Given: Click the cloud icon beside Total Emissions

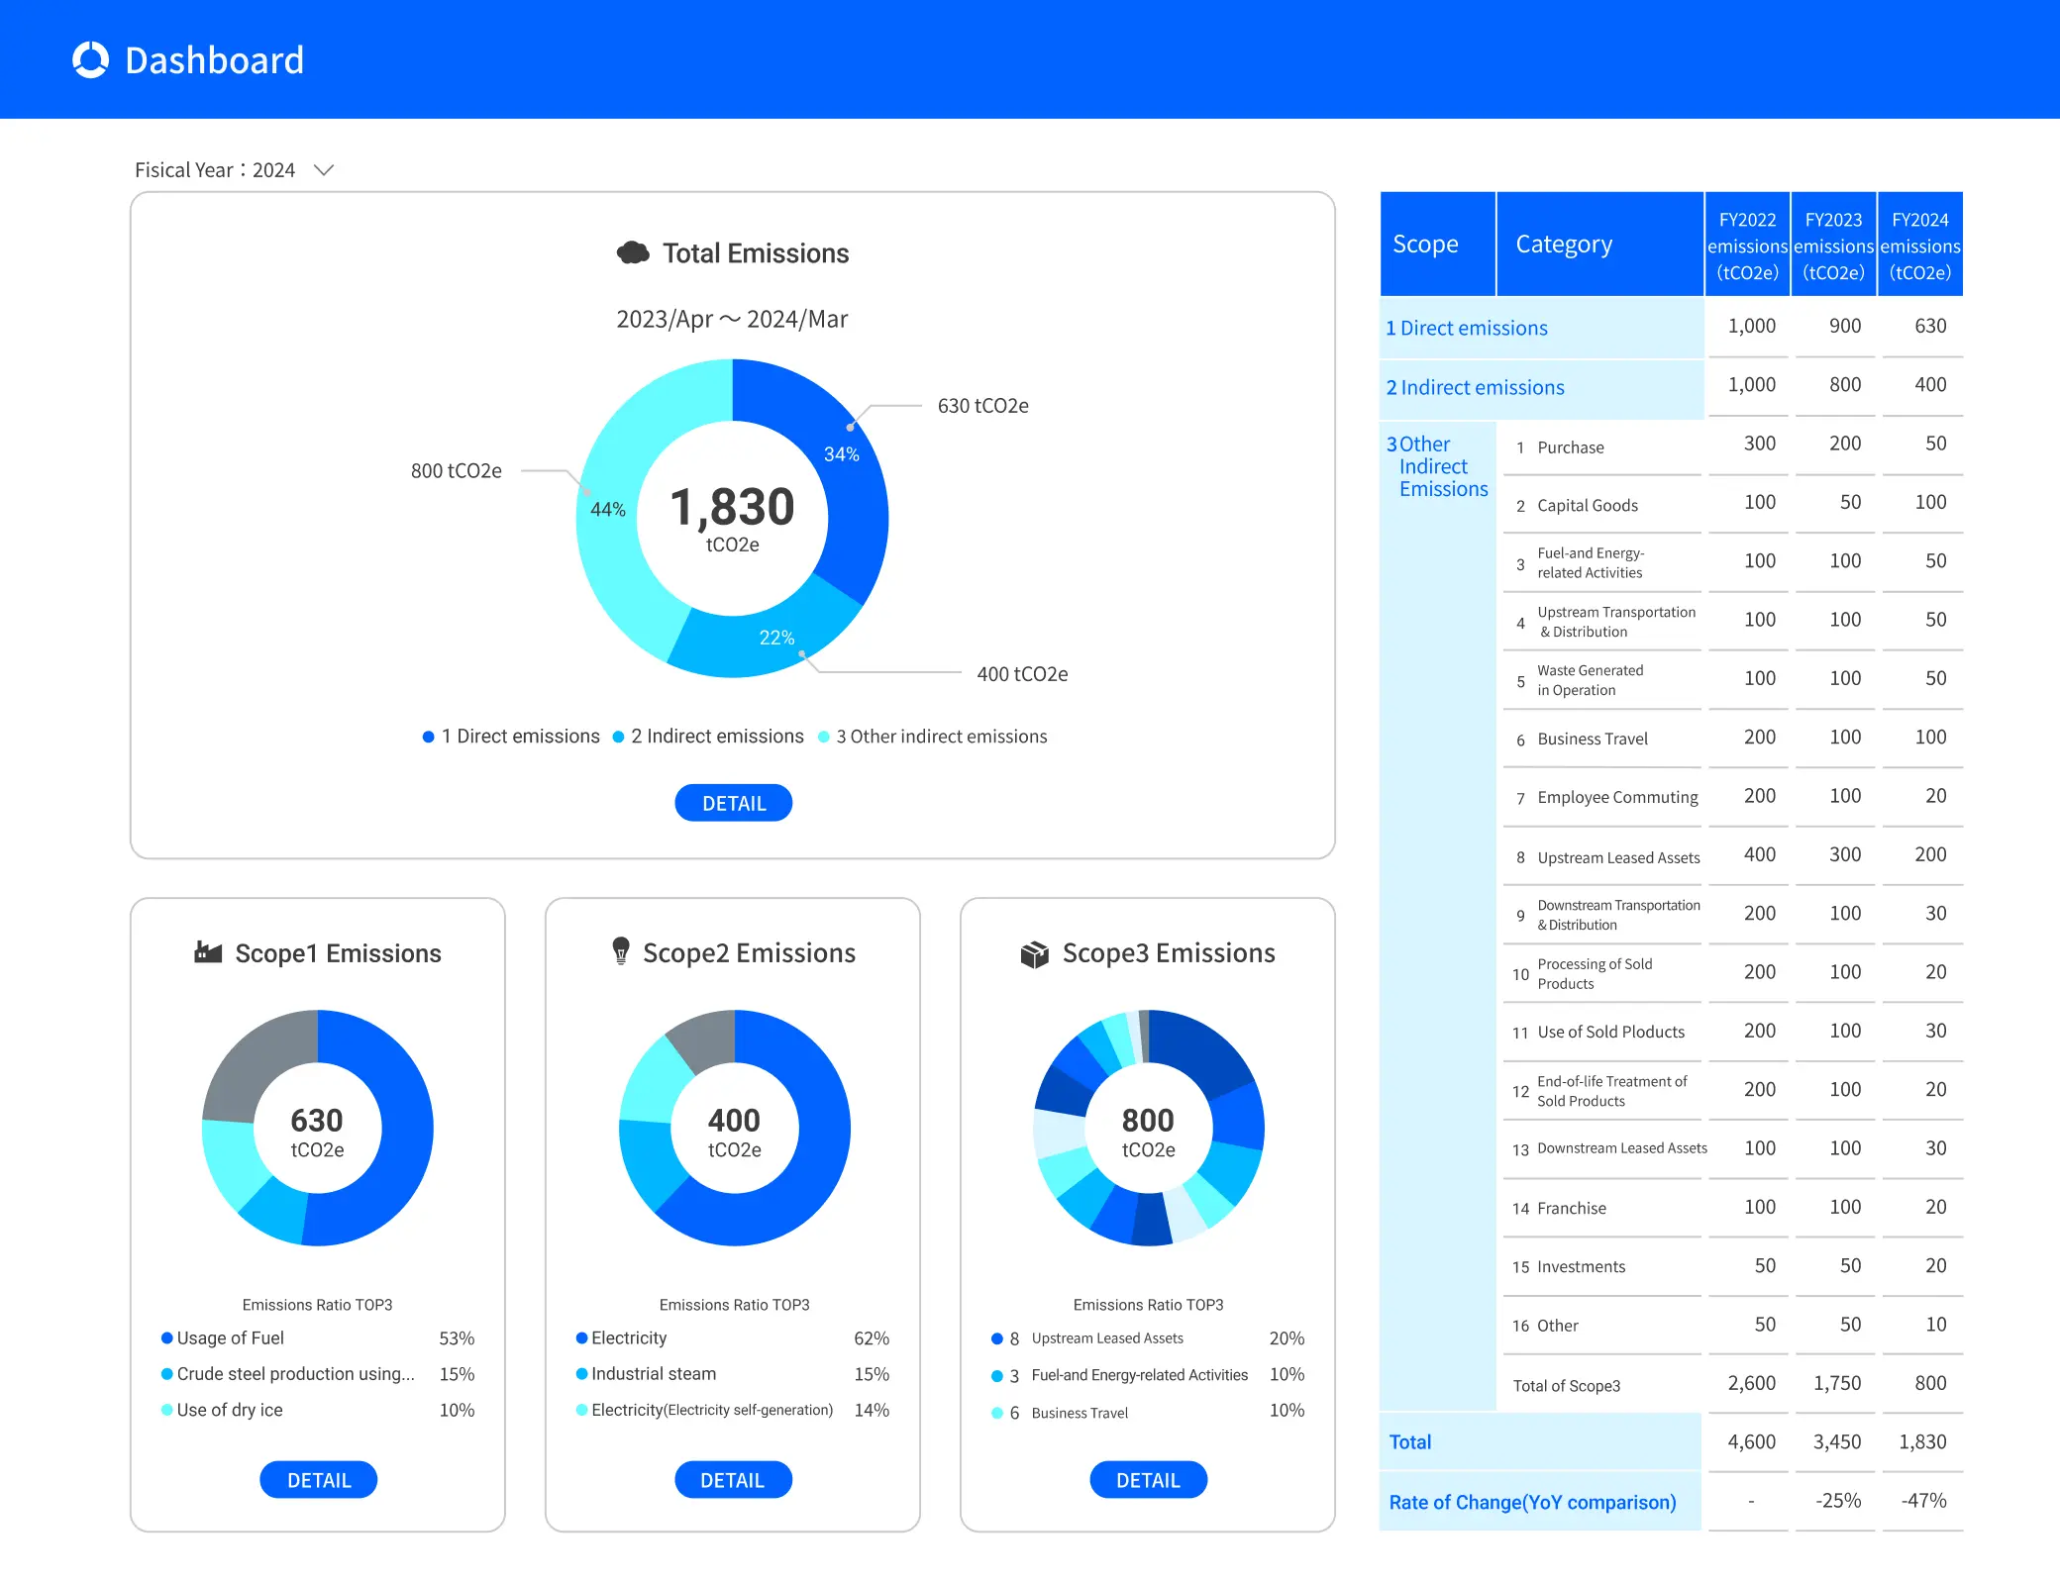Looking at the screenshot, I should (633, 253).
